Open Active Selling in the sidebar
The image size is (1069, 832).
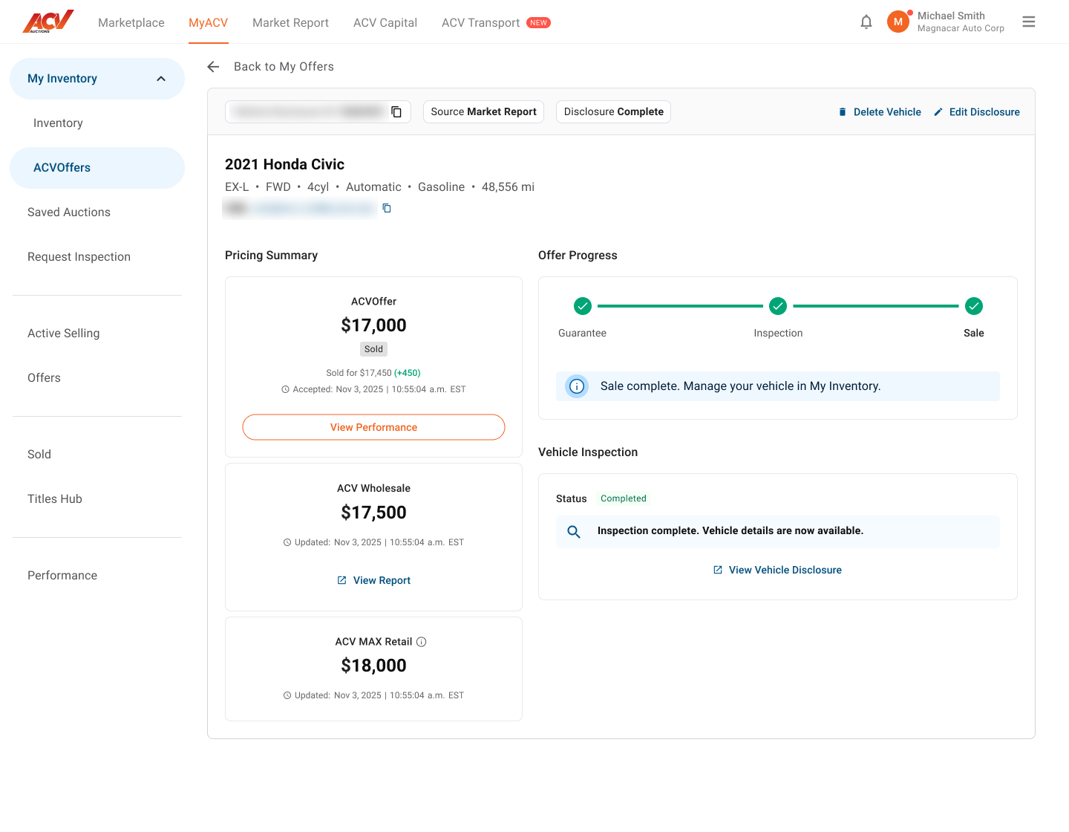click(x=63, y=334)
